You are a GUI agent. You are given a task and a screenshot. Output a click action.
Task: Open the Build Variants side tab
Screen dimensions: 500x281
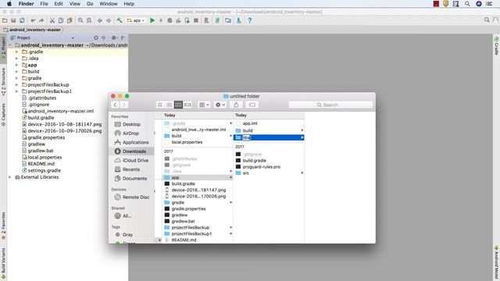coord(3,263)
